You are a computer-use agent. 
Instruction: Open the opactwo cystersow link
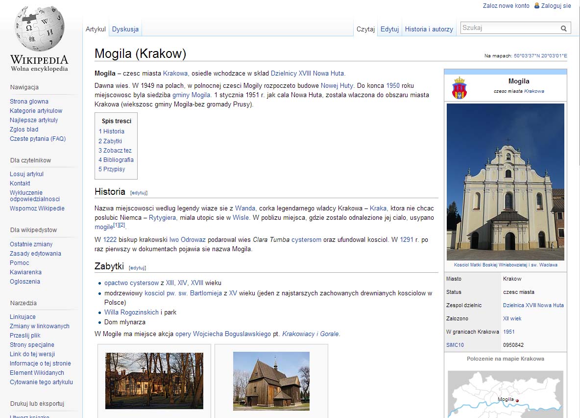(x=131, y=283)
